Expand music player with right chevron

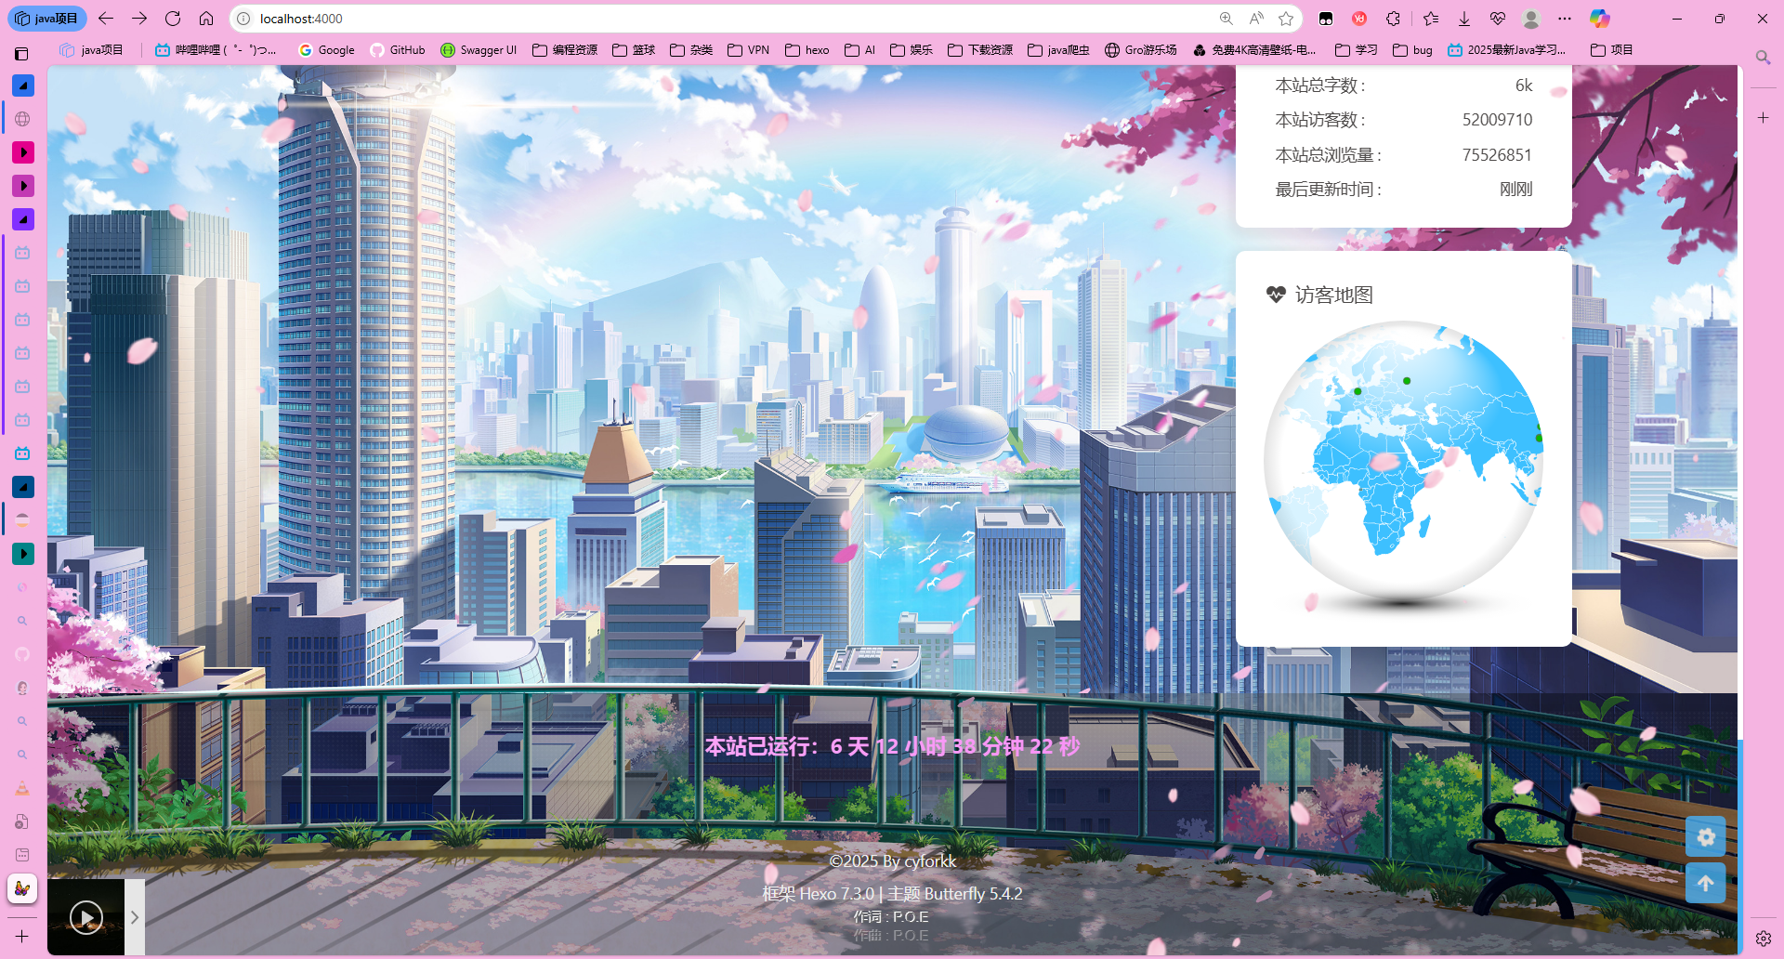(x=135, y=917)
